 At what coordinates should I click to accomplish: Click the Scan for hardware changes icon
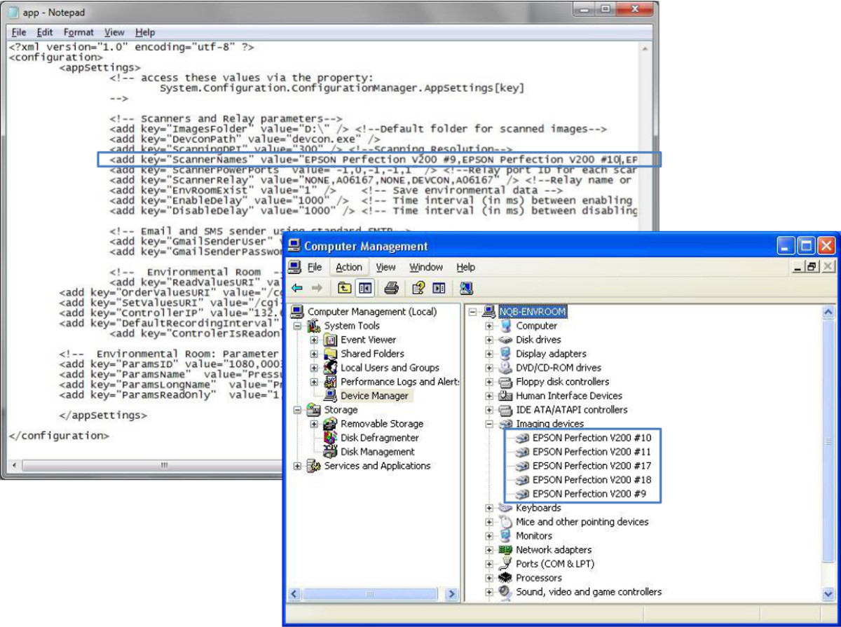coord(466,288)
